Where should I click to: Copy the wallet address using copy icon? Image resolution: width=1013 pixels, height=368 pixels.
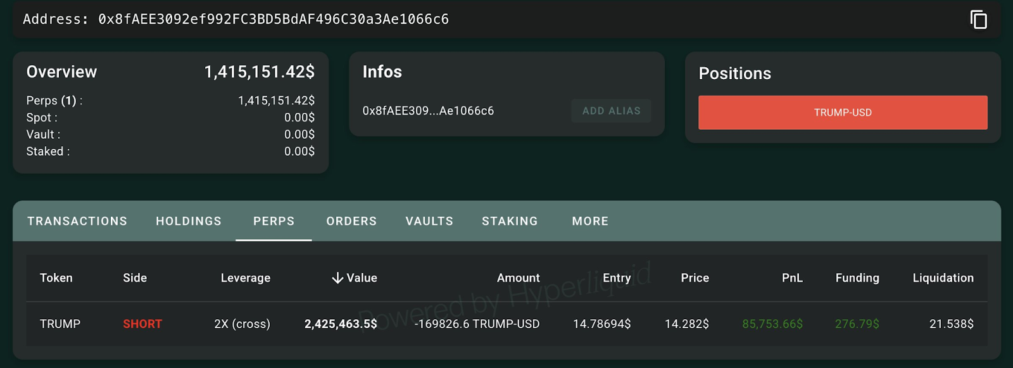[978, 20]
